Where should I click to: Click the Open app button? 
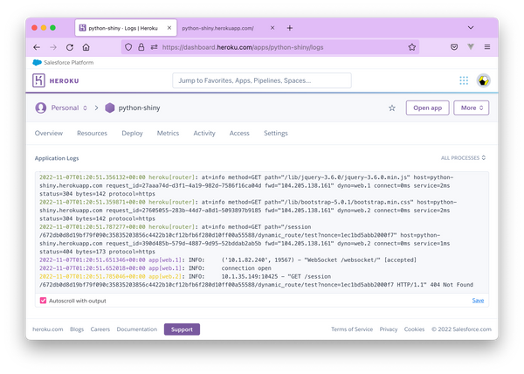click(x=427, y=108)
